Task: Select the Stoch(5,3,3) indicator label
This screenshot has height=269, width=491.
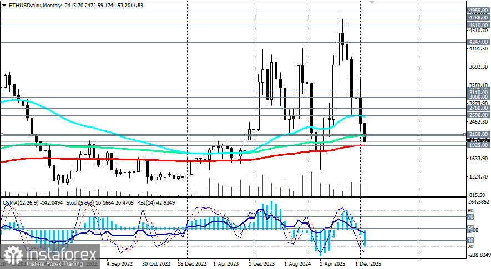Action: pos(80,203)
